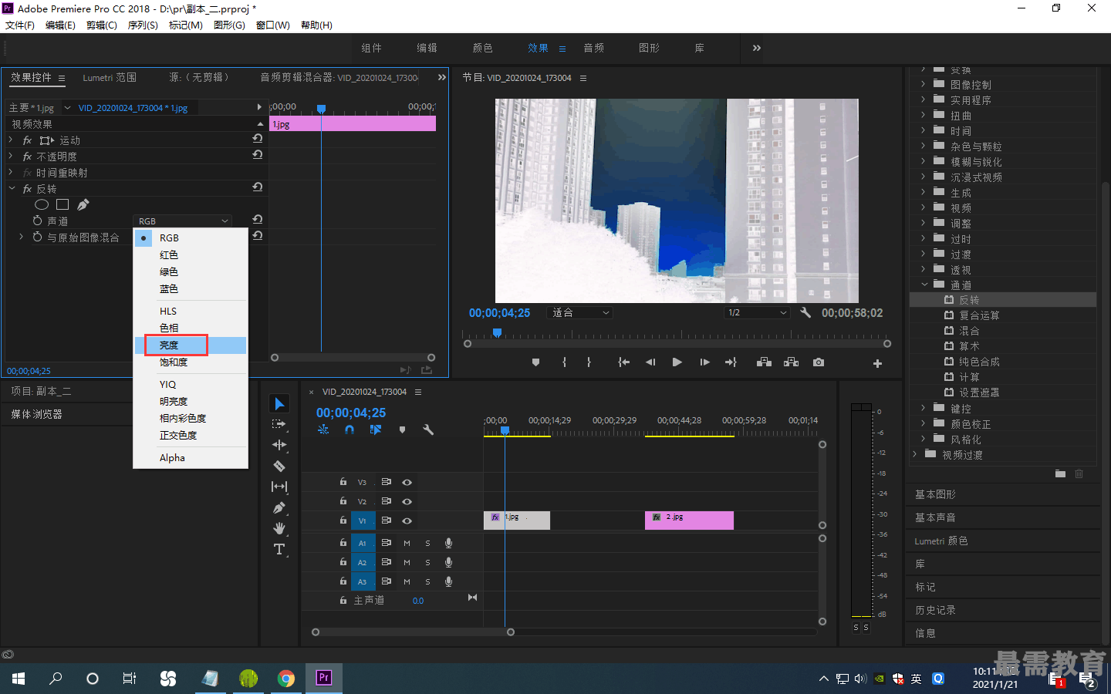The image size is (1111, 694).
Task: Open the 历史记录 panel
Action: pos(935,610)
